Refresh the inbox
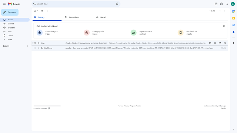Viewport: 237px width, 133px height. click(42, 11)
